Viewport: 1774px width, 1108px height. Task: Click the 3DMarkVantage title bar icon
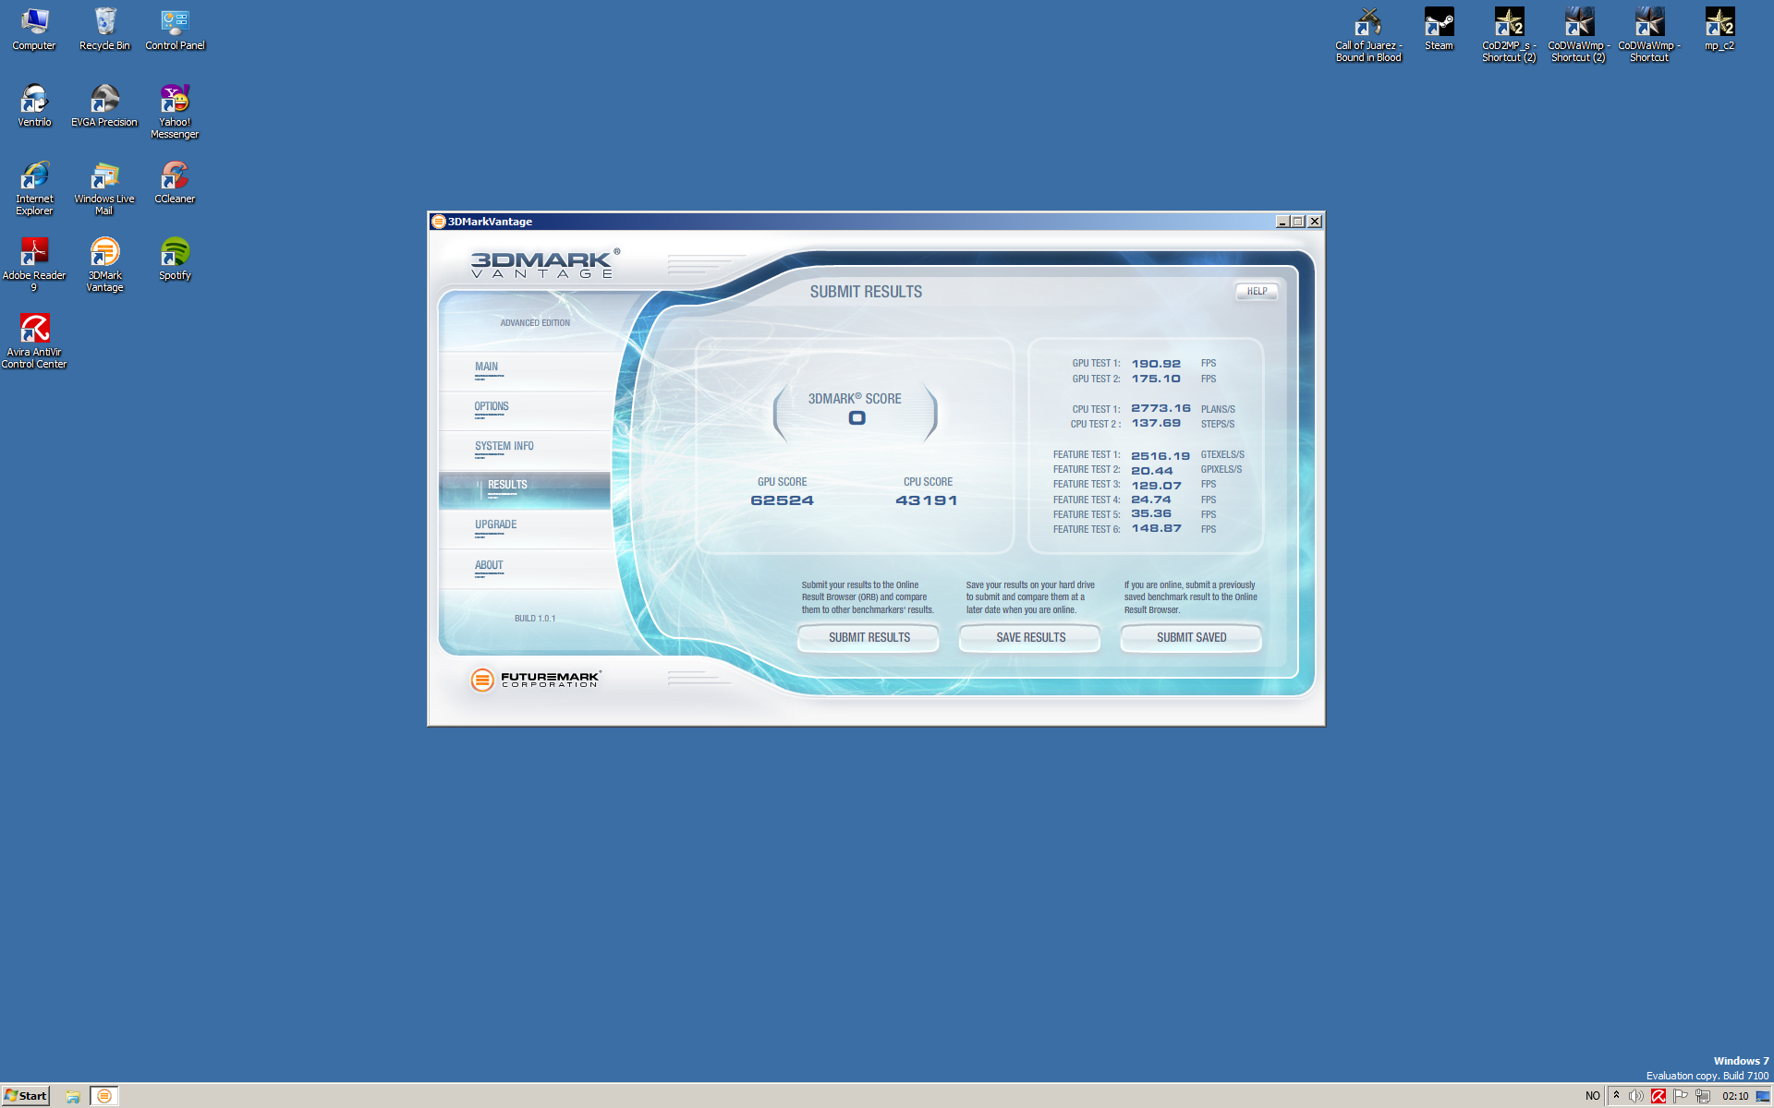439,222
